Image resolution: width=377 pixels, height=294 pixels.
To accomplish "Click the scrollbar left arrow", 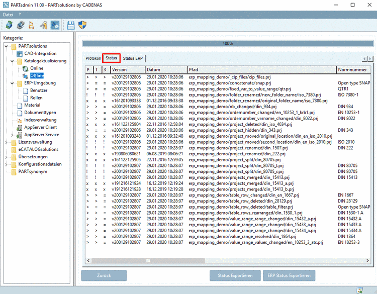I will pyautogui.click(x=88, y=261).
